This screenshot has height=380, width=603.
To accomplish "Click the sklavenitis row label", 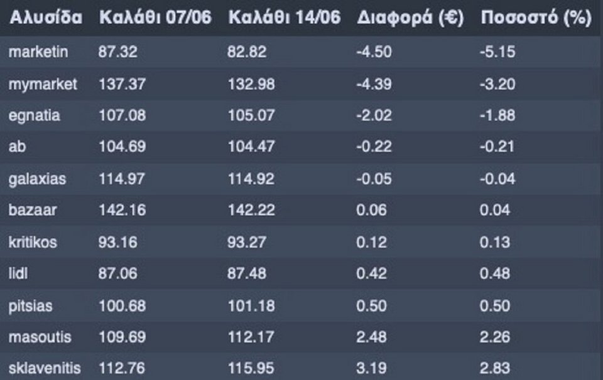I will tap(45, 368).
